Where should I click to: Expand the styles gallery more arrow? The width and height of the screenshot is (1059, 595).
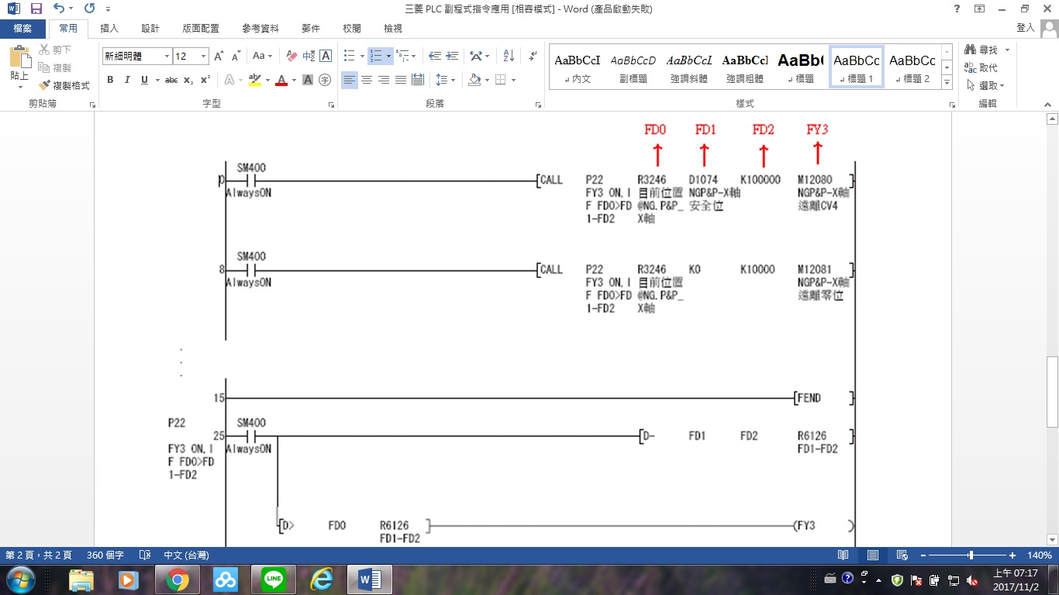click(947, 82)
